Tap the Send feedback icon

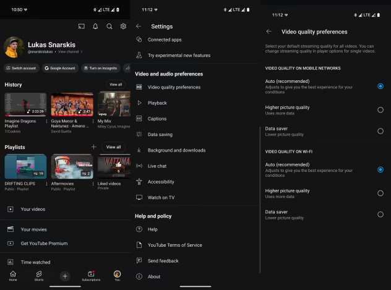point(139,260)
